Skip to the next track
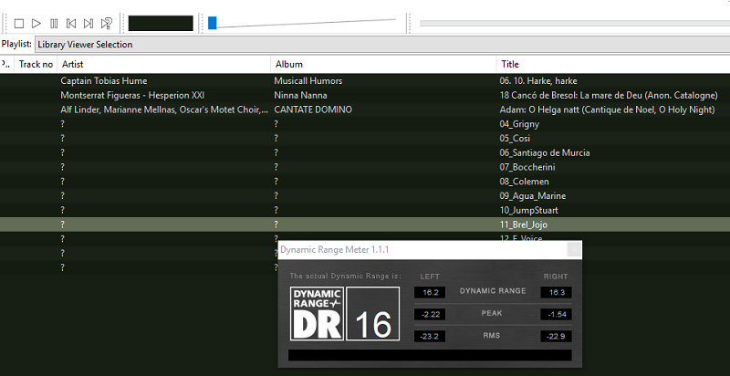This screenshot has height=376, width=730. click(89, 23)
